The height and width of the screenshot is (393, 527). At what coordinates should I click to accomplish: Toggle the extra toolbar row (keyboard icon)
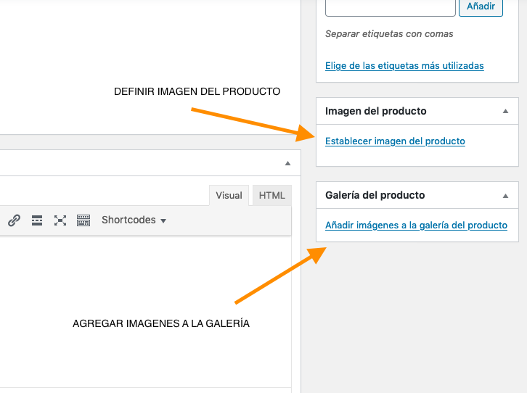click(83, 220)
